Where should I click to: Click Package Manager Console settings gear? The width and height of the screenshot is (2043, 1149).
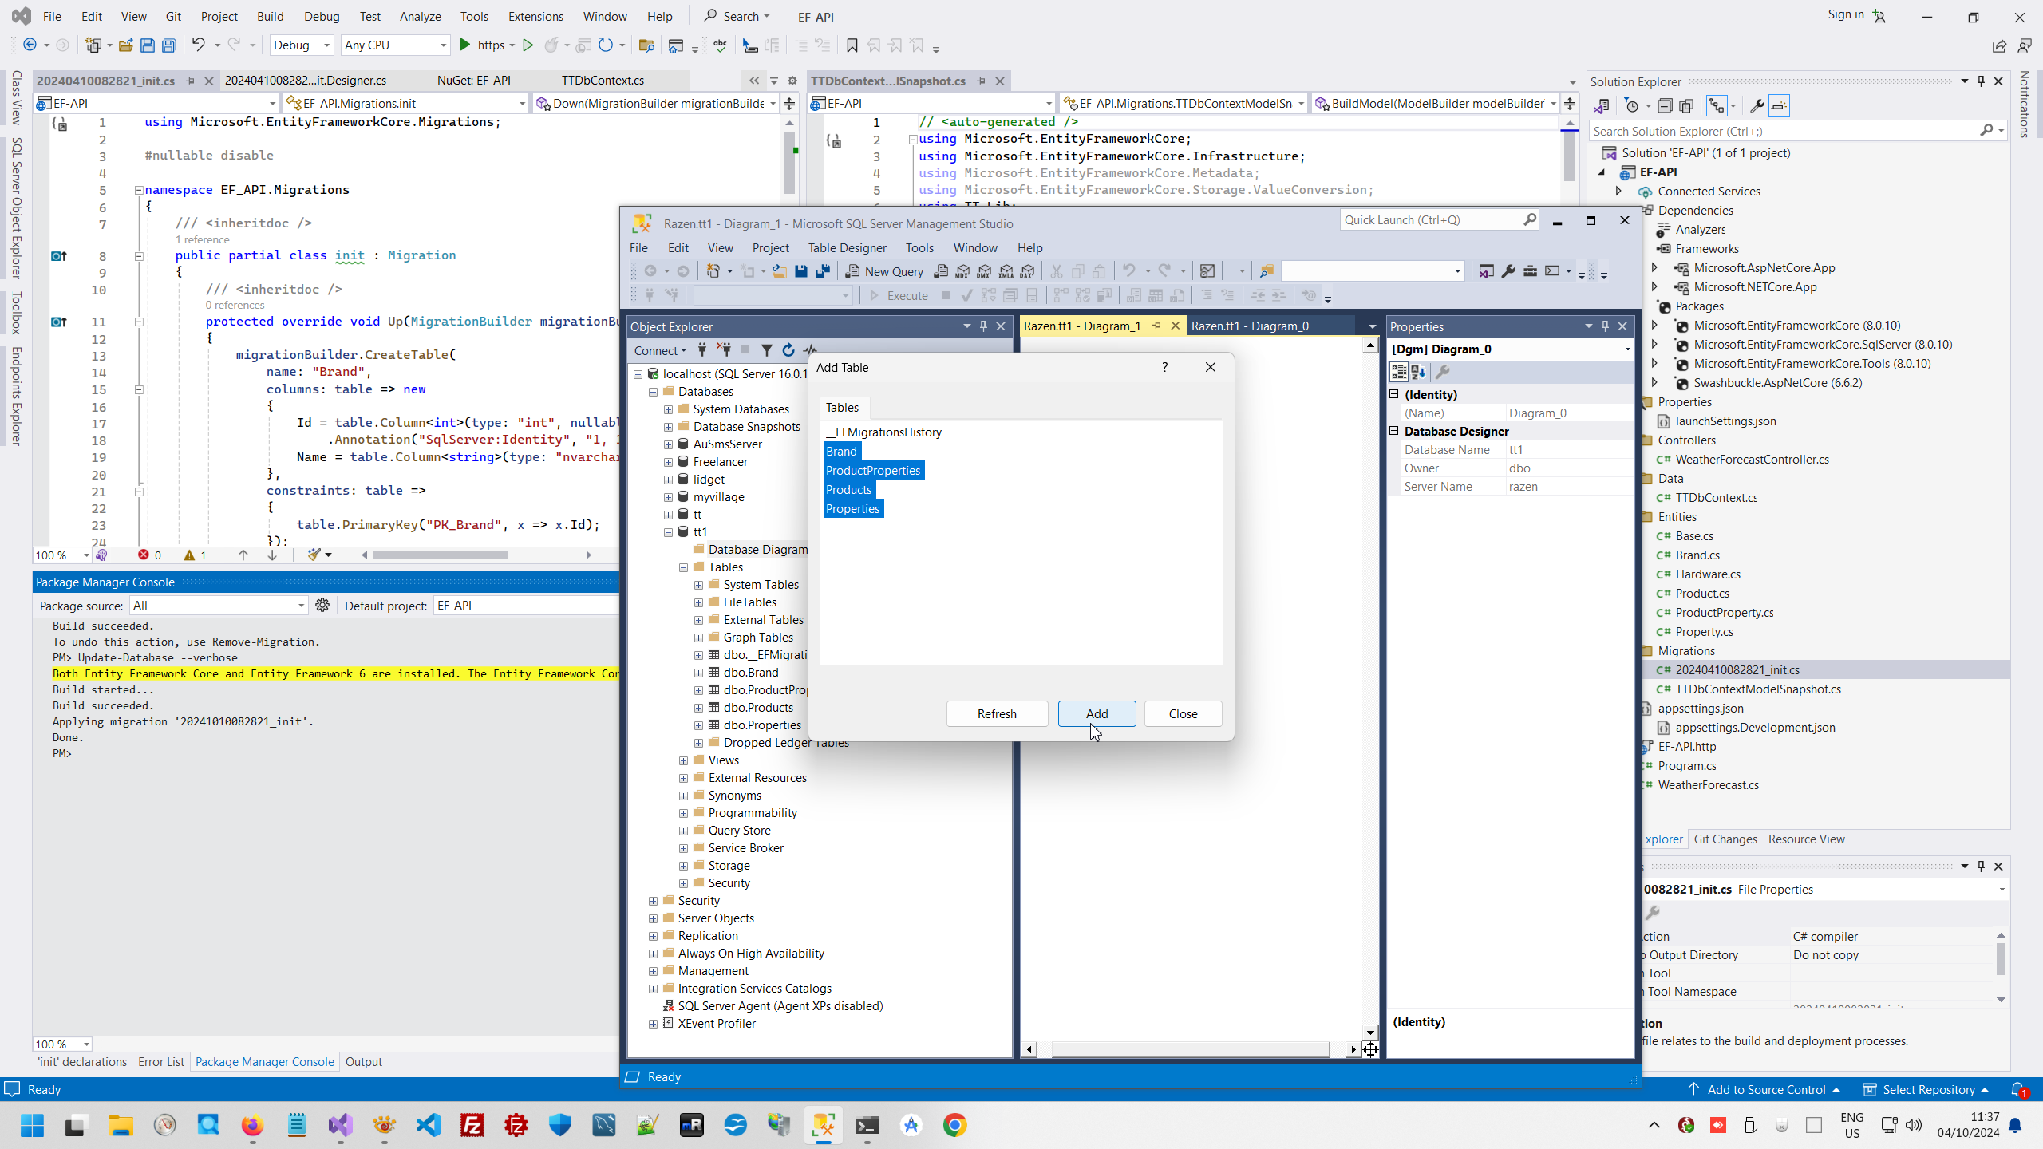(x=322, y=605)
